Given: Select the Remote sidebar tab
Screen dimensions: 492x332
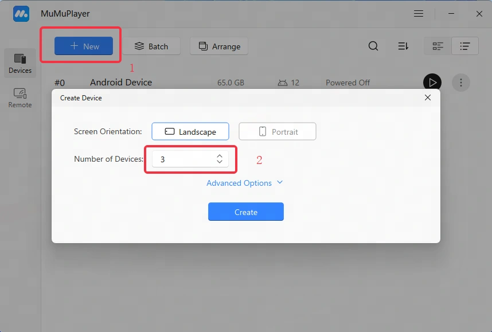Looking at the screenshot, I should [20, 97].
